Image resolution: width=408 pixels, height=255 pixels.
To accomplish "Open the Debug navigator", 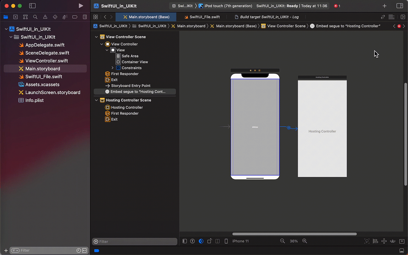I will pos(65,17).
